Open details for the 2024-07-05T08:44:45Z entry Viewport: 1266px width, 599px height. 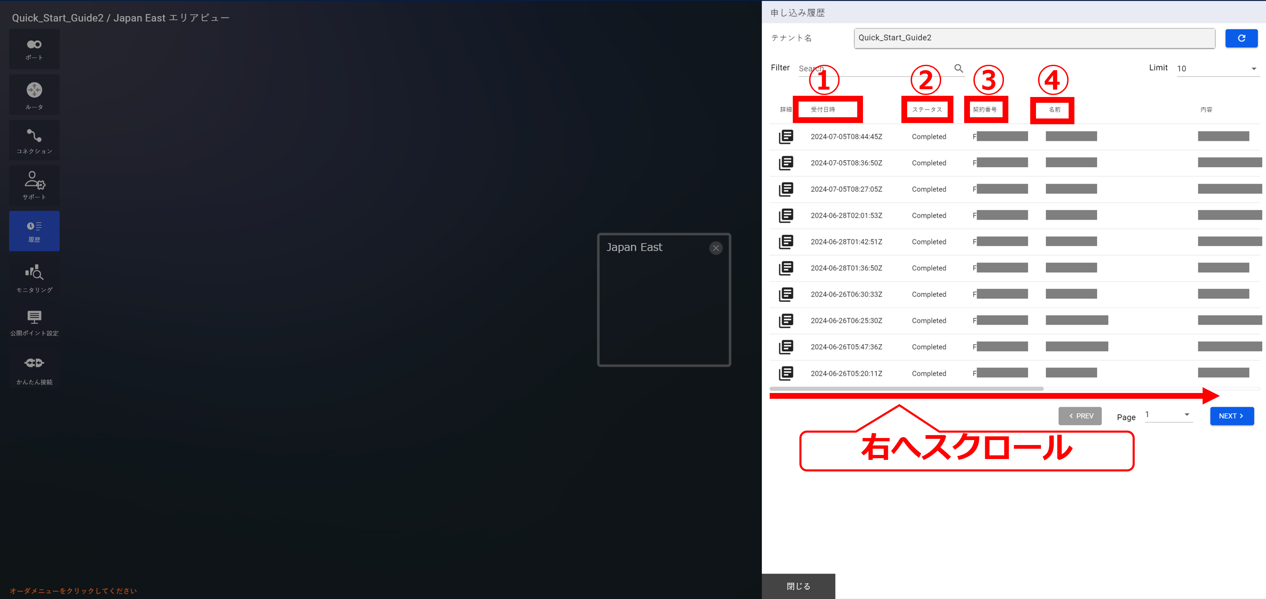[785, 137]
